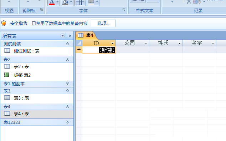Click the table icon beside 测试测试 : 表
Screen dimensions: 226x141
click(x=7, y=51)
